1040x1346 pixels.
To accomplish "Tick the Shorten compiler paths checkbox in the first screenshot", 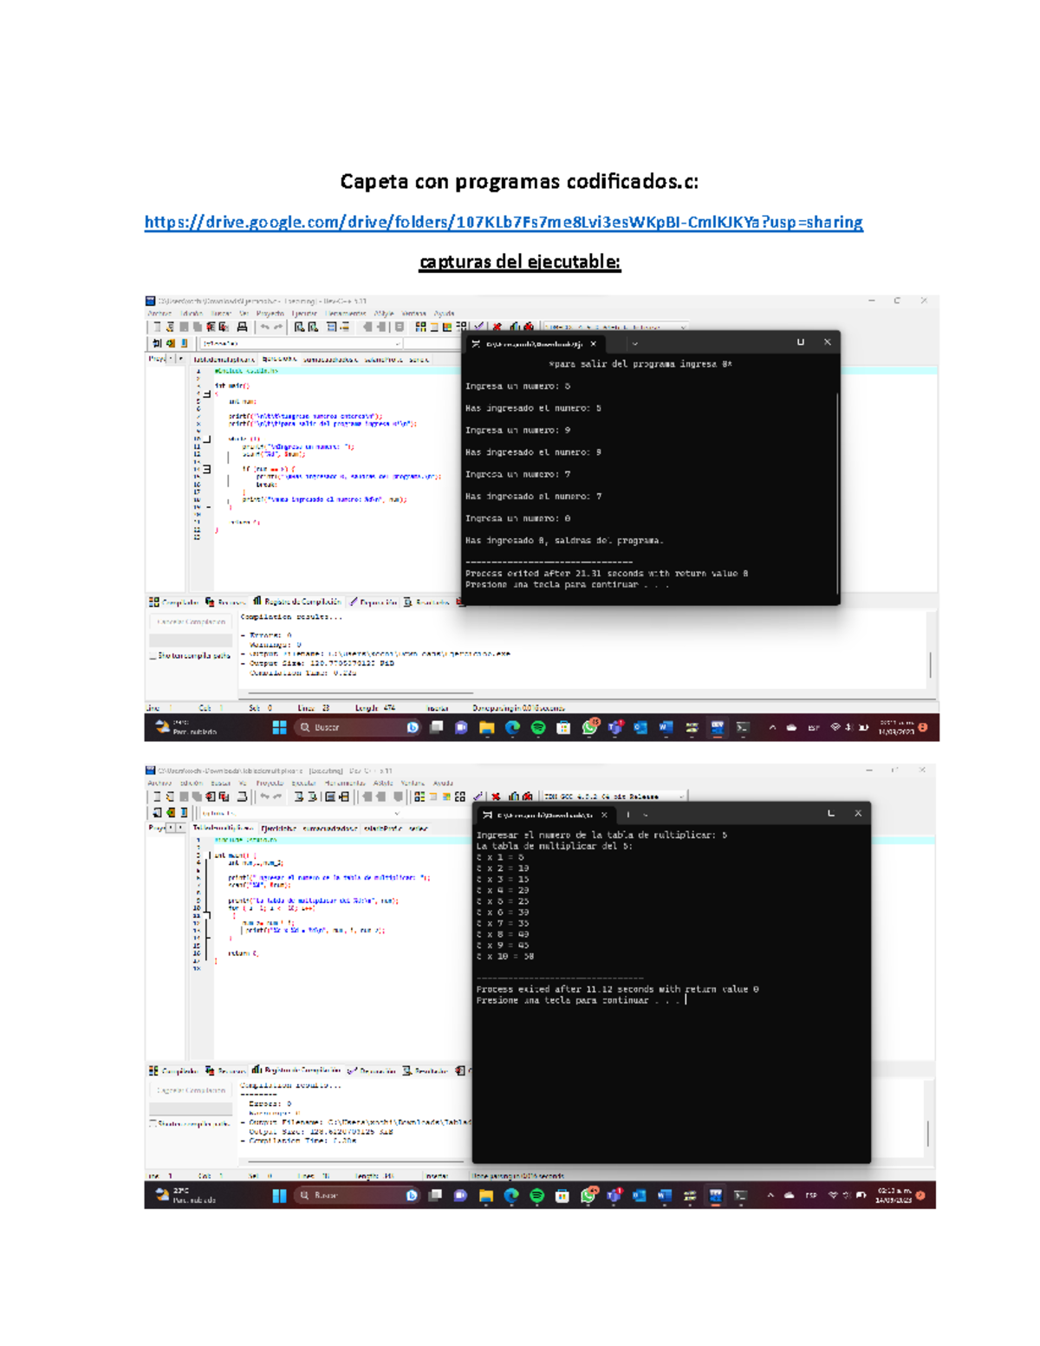I will tap(153, 656).
